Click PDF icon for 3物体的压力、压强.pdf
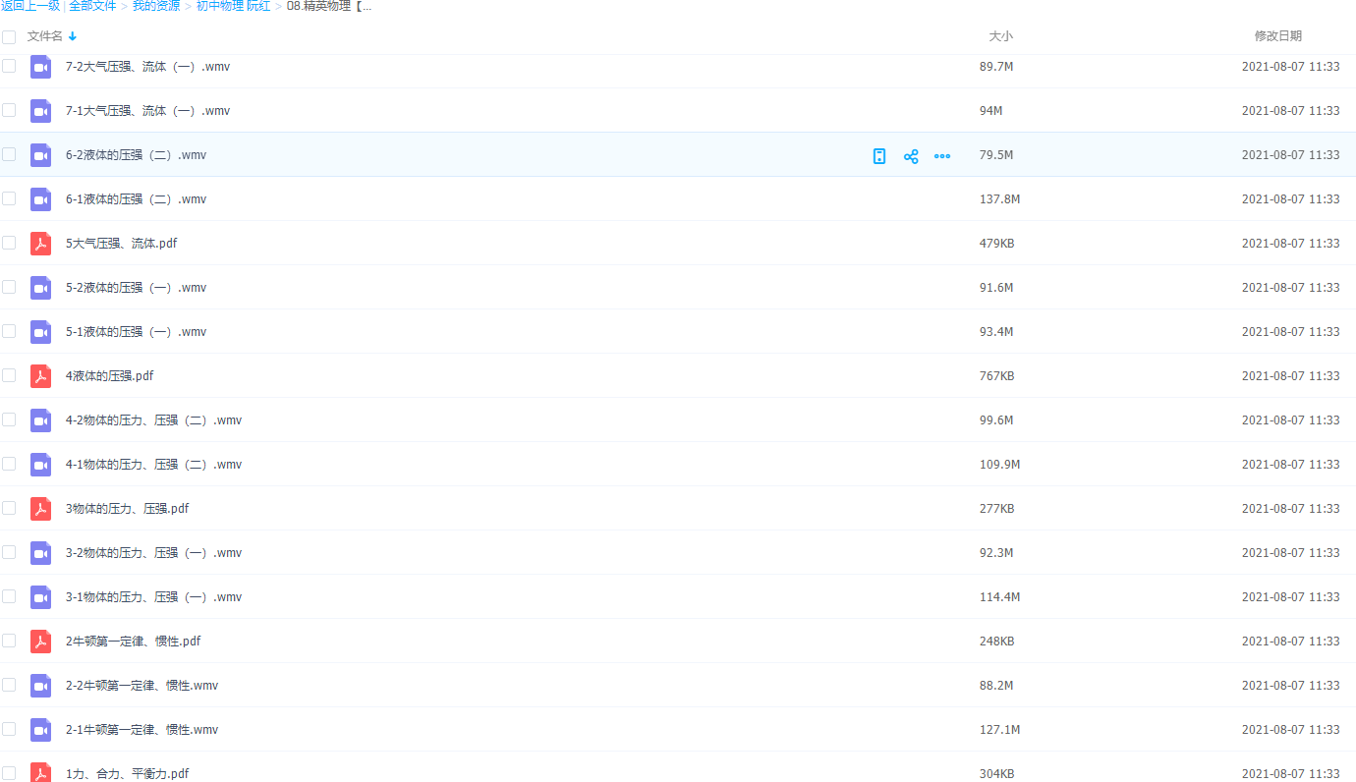 pyautogui.click(x=40, y=509)
